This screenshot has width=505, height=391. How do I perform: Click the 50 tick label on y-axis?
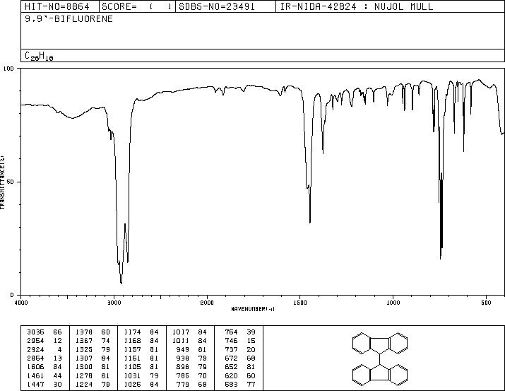(x=11, y=182)
